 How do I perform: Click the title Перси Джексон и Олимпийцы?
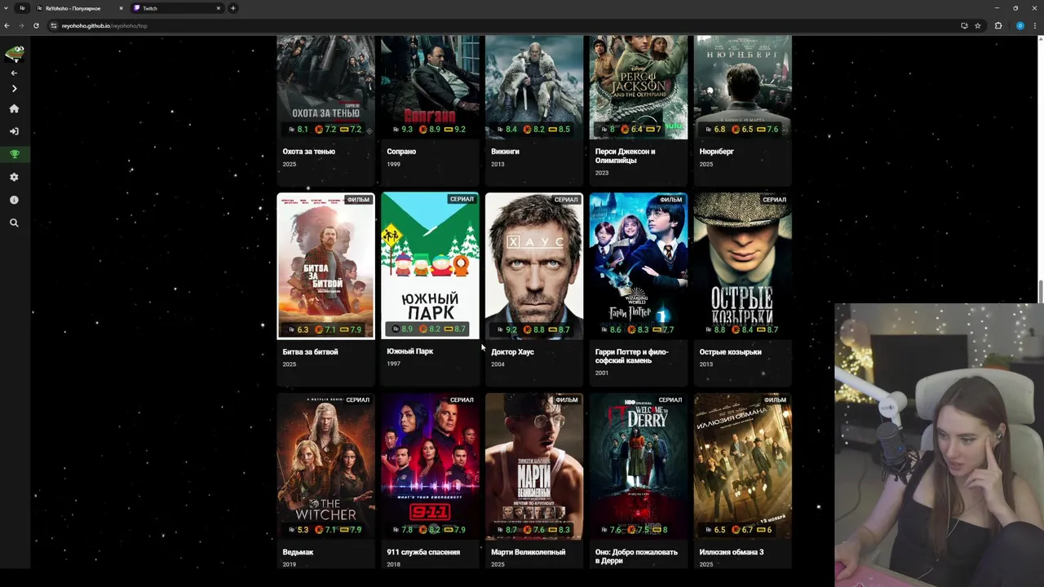point(626,156)
